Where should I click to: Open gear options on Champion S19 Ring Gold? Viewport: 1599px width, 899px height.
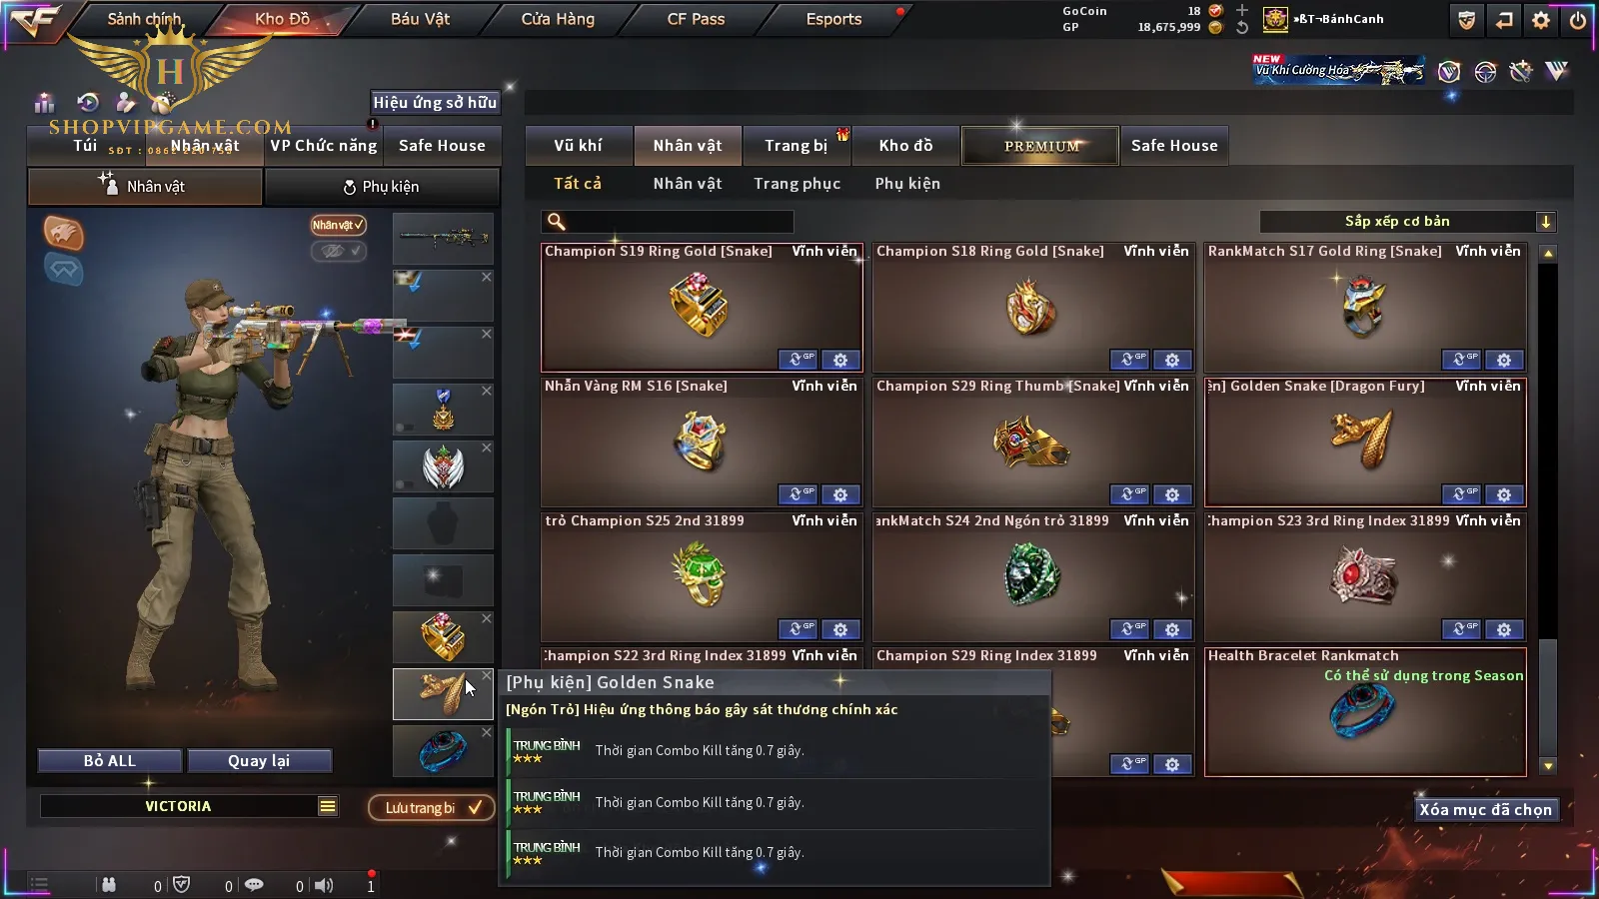(840, 360)
